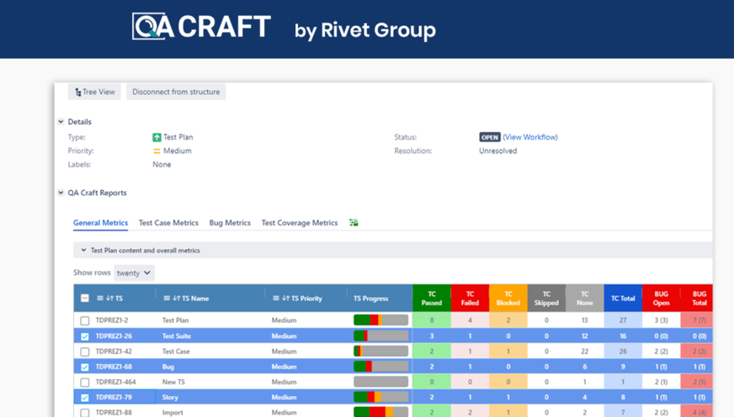
Task: Collapse the QA Craft Reports section
Action: pyautogui.click(x=61, y=193)
